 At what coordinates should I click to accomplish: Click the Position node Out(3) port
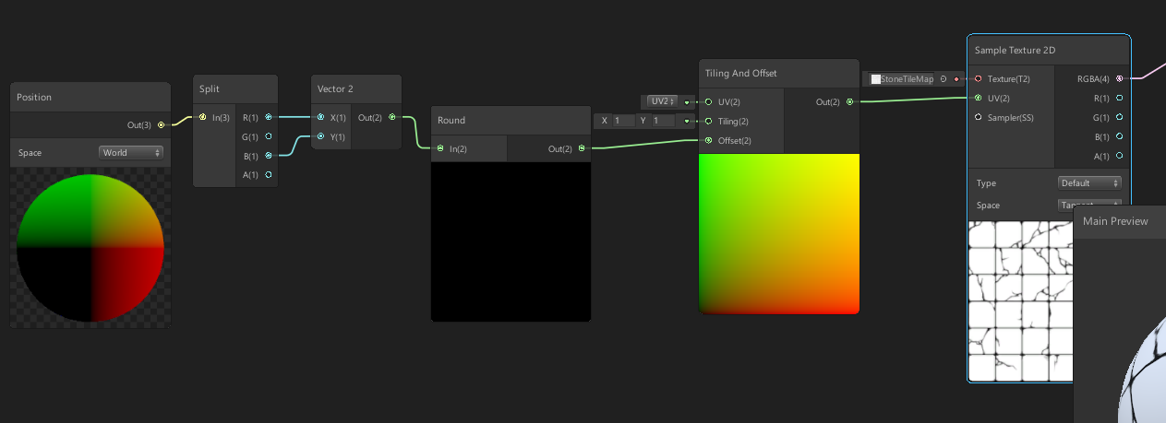pos(162,124)
